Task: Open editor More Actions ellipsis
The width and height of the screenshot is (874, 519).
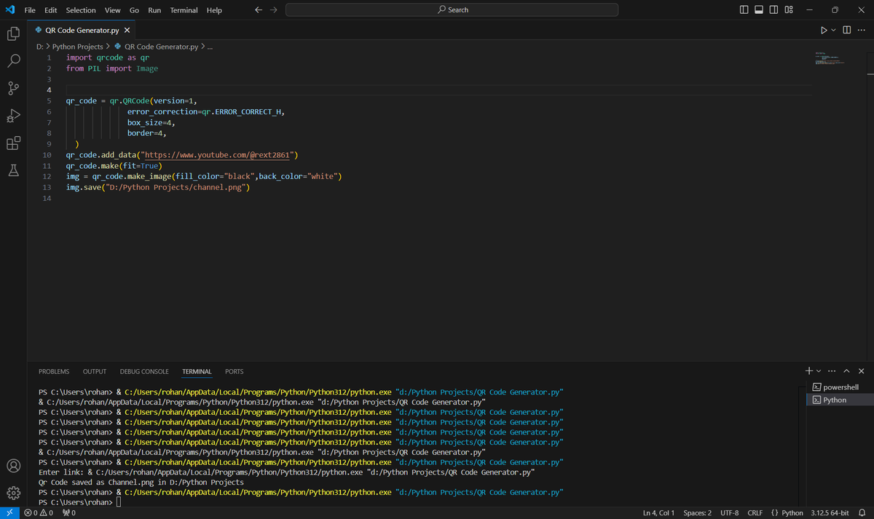Action: click(x=862, y=31)
